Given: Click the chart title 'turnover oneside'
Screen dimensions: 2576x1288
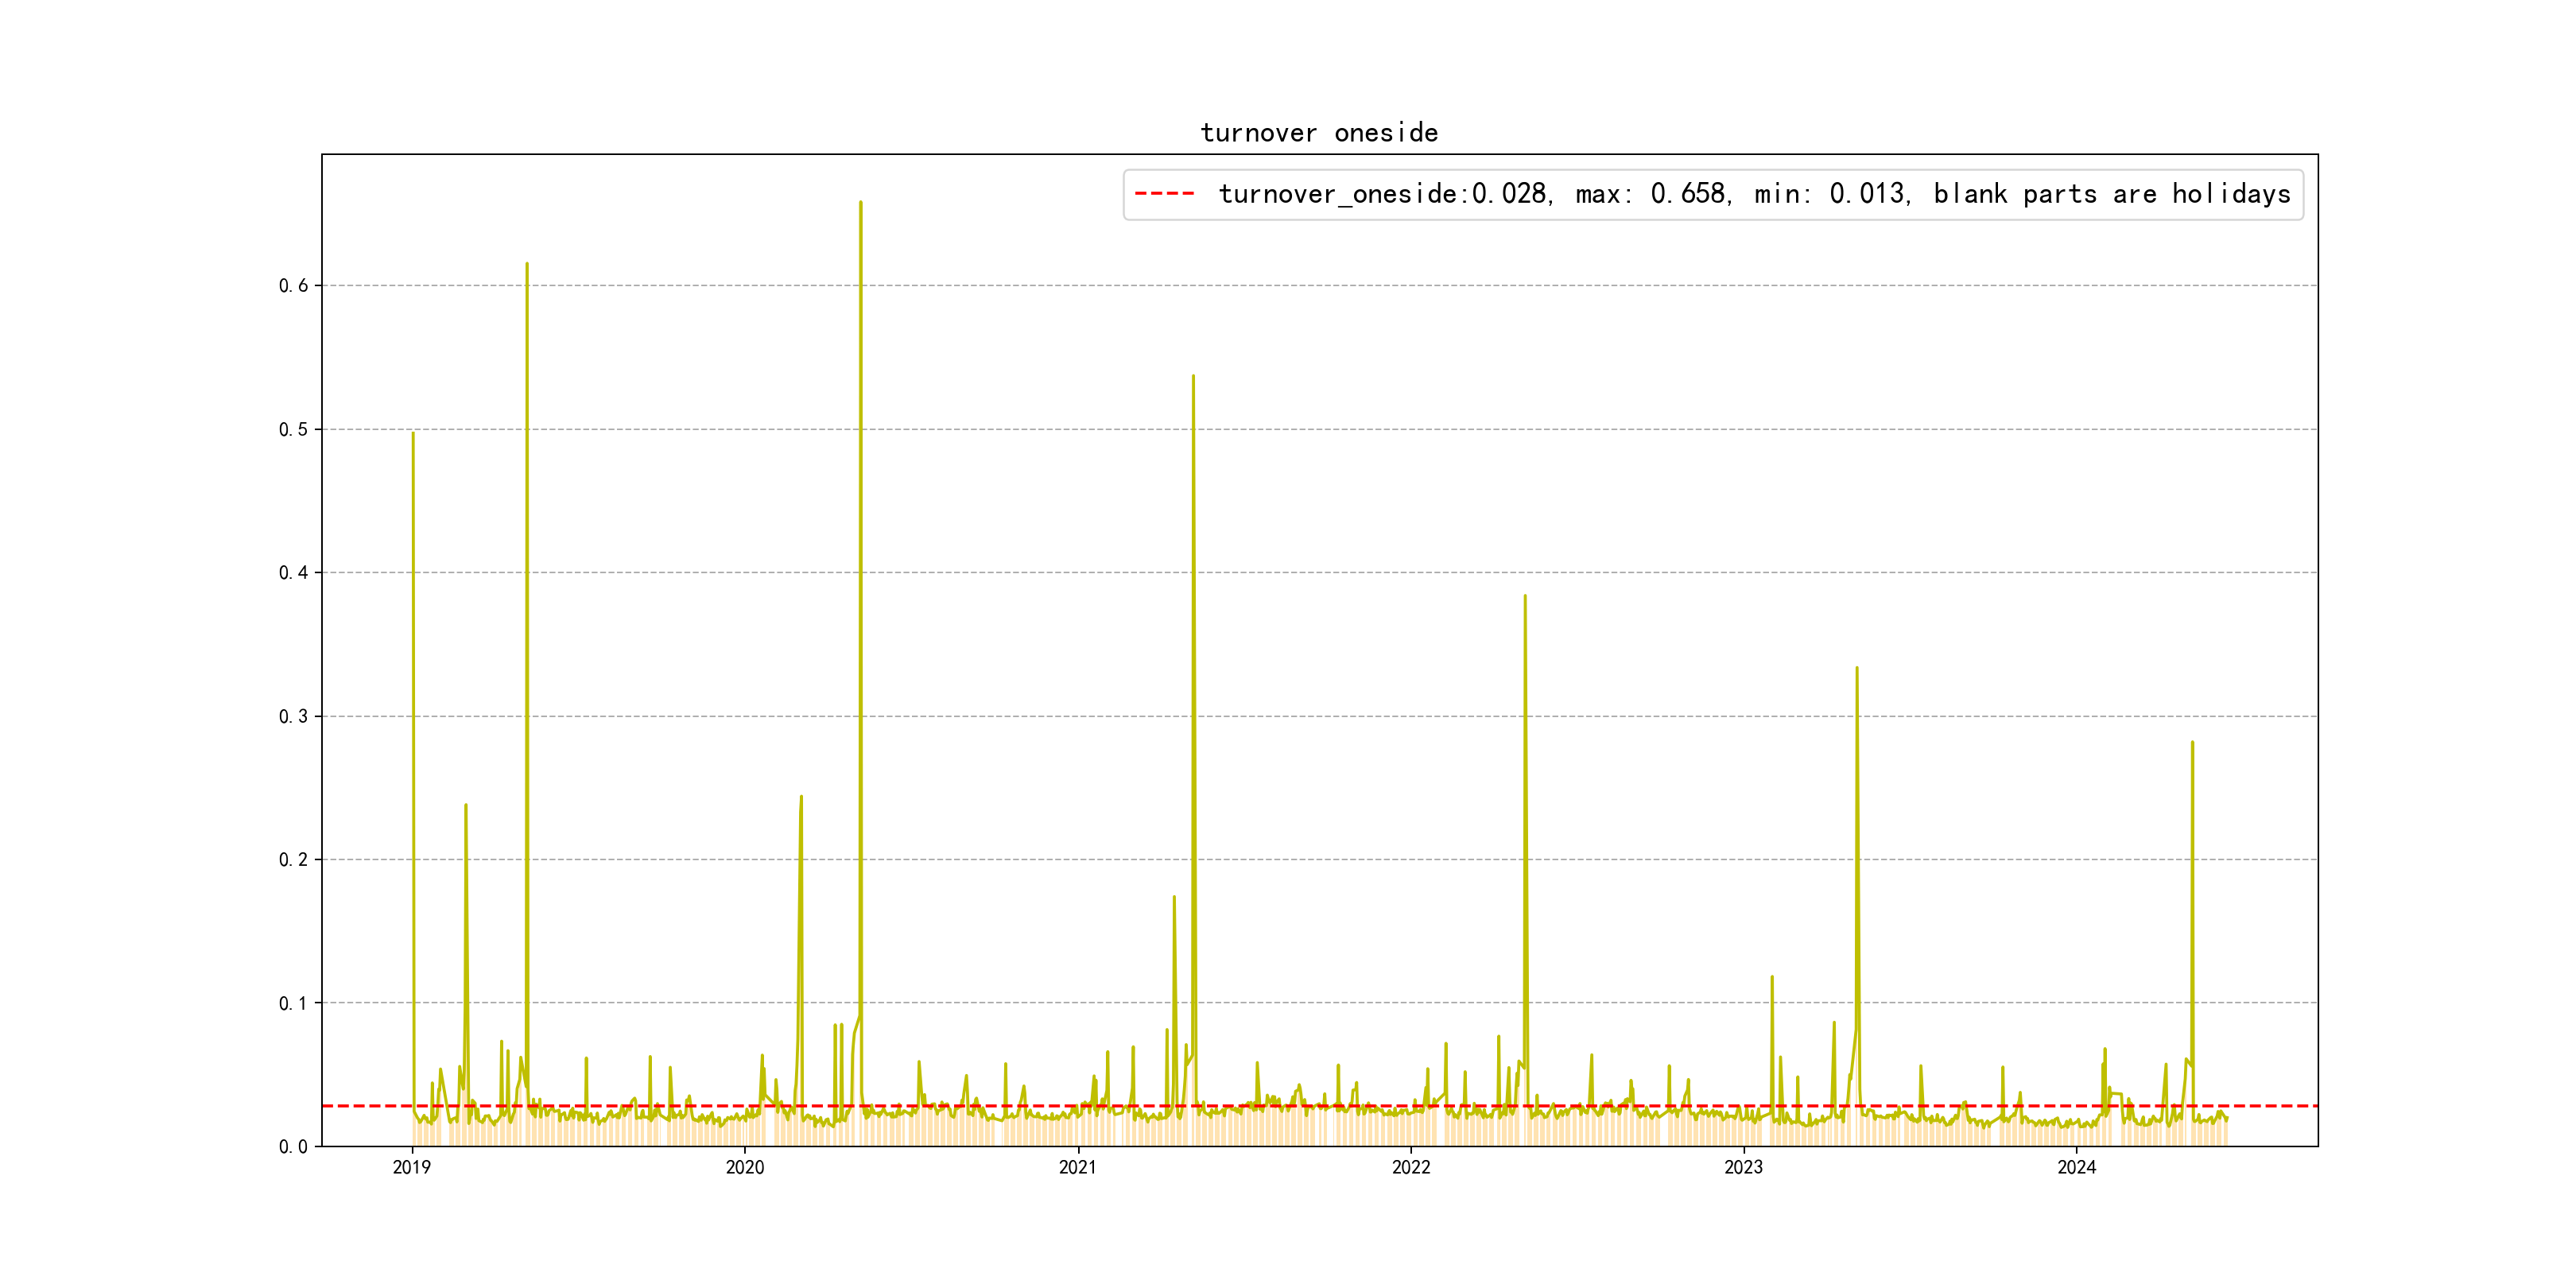Looking at the screenshot, I should click(1319, 133).
